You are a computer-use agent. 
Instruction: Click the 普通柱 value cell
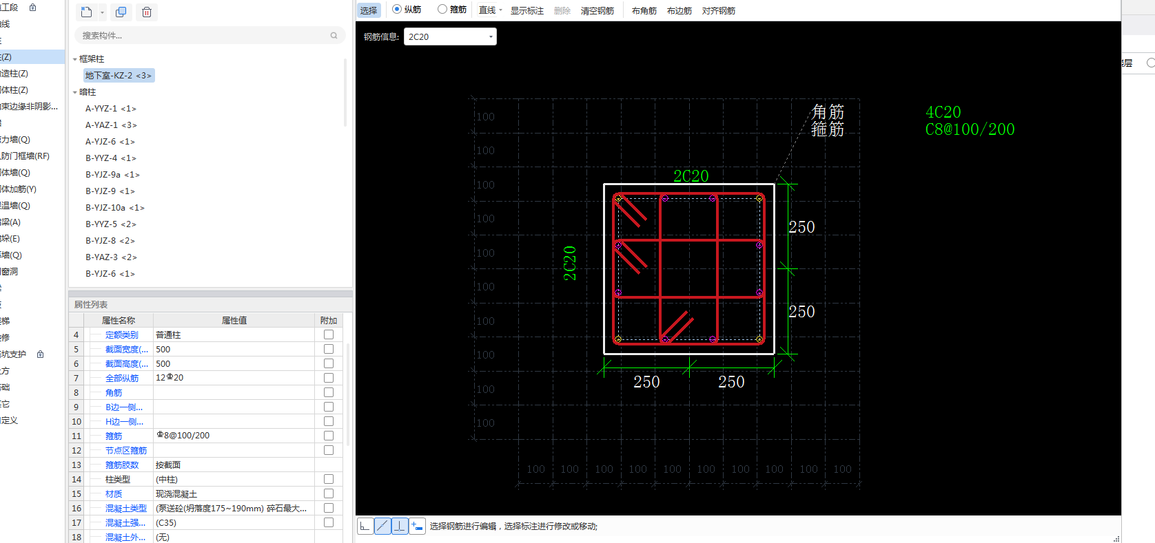click(x=234, y=334)
